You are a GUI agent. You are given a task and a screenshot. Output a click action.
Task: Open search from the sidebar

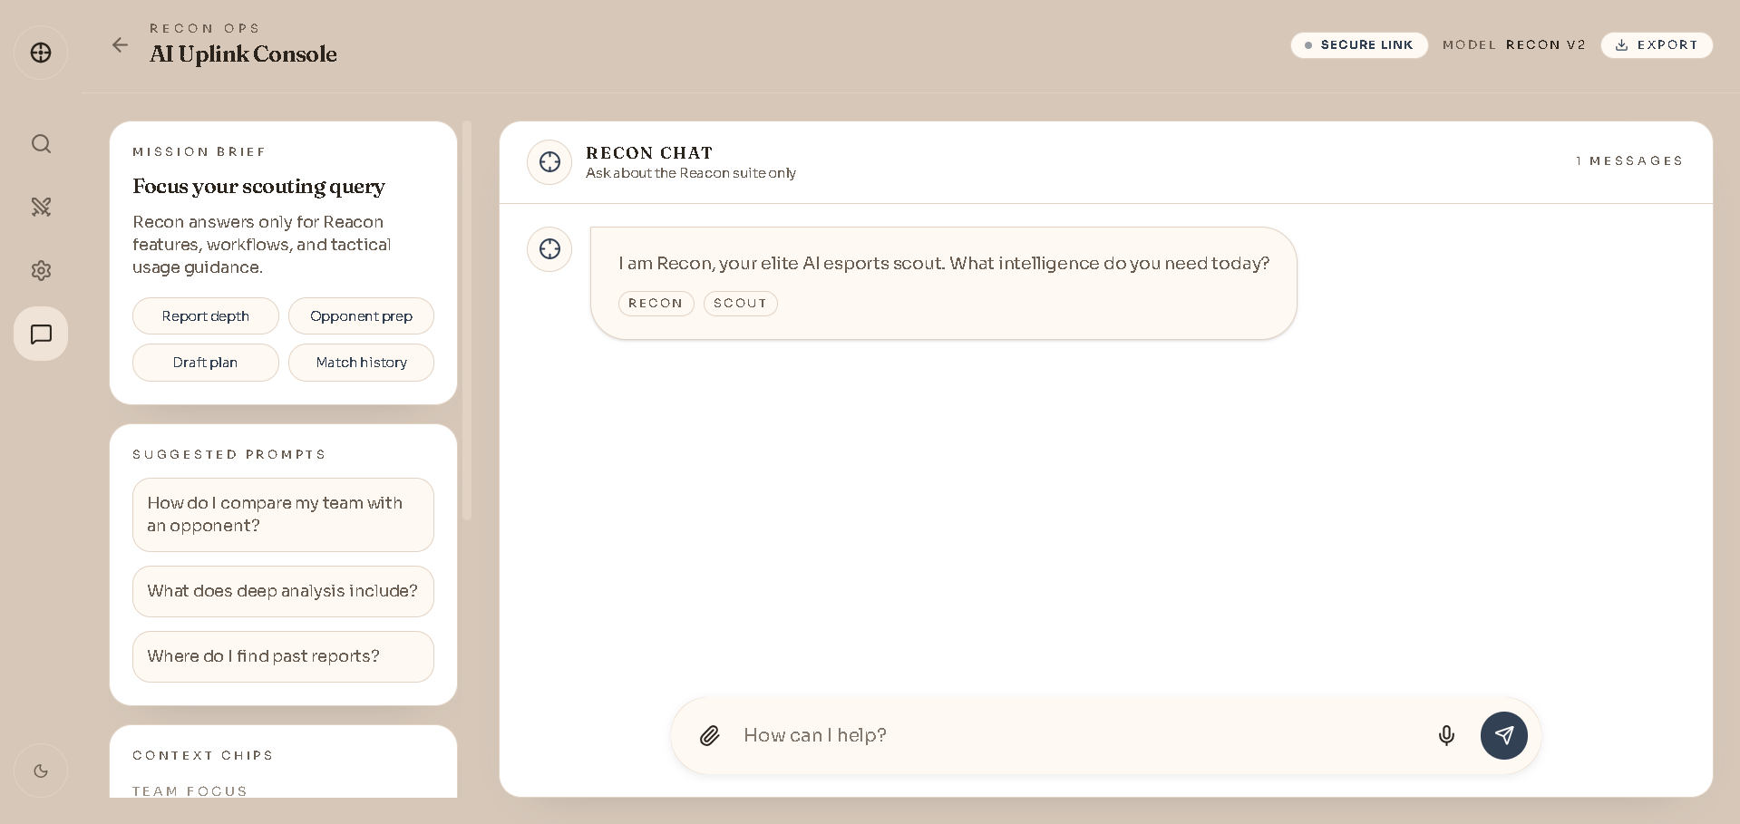(41, 144)
